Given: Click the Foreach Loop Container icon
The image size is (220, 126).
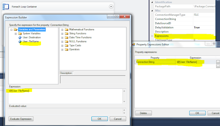Looking at the screenshot, I should (x=5, y=6).
